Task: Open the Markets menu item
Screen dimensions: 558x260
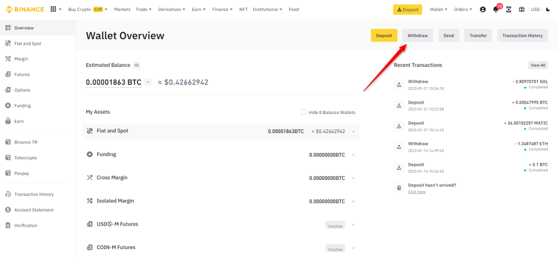Action: [x=122, y=10]
